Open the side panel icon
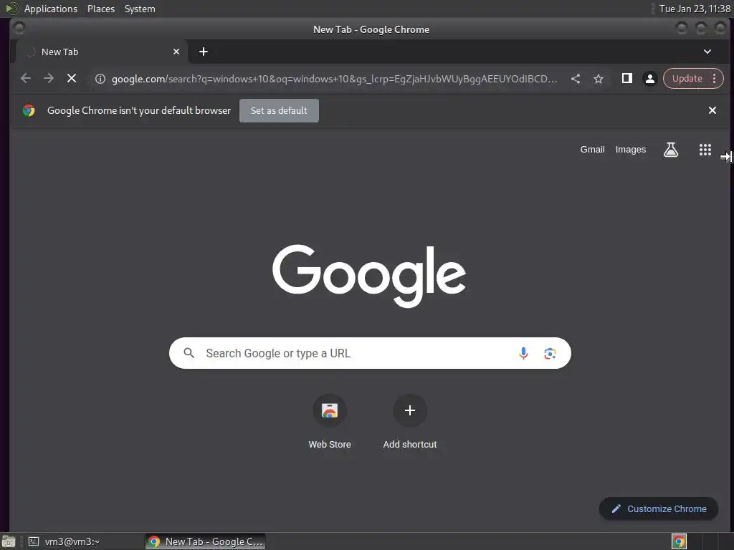This screenshot has width=734, height=550. (626, 79)
